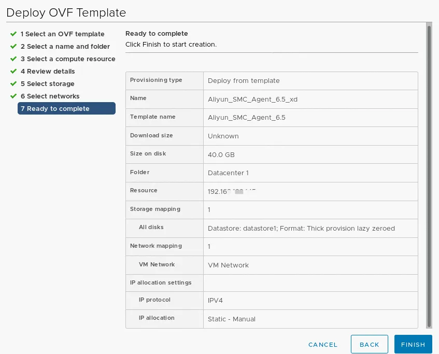Return to step 4 Review details
Screen dimensions: 439x354
pyautogui.click(x=48, y=72)
